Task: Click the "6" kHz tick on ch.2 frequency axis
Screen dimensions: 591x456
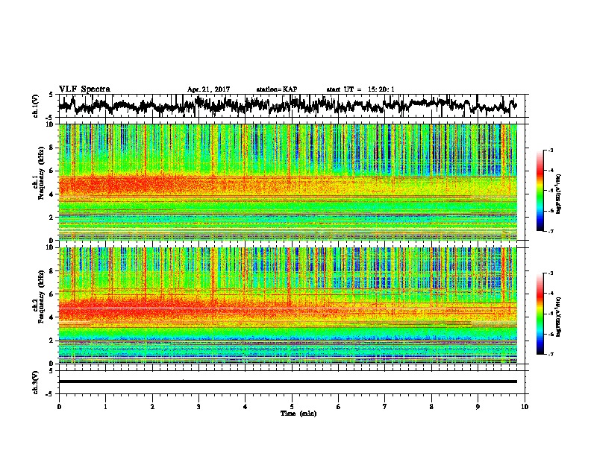Action: click(53, 294)
